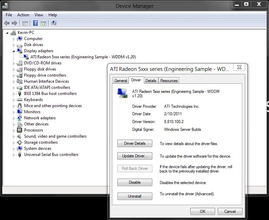Viewport: 269px width, 220px height.
Task: Click the Sound, video and game controllers icon
Action: tap(19, 136)
